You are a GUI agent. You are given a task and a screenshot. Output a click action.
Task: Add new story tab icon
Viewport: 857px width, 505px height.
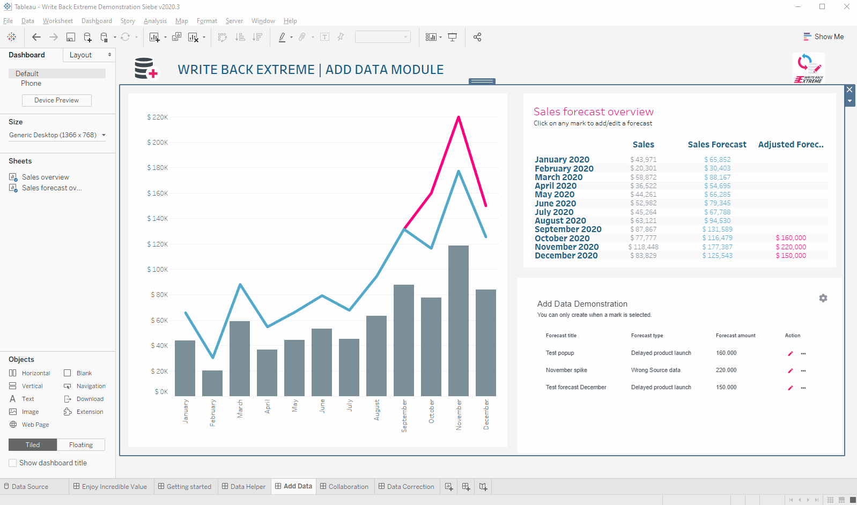click(x=483, y=487)
